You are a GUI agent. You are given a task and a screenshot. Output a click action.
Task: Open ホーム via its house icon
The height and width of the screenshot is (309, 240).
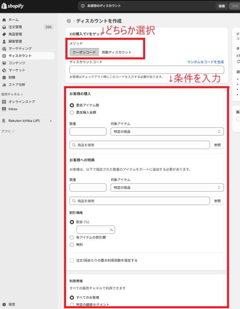point(4,20)
